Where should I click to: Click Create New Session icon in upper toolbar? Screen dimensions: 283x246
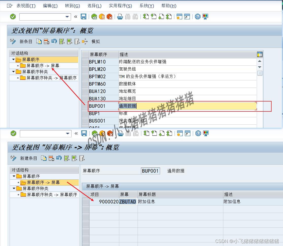tap(179, 17)
